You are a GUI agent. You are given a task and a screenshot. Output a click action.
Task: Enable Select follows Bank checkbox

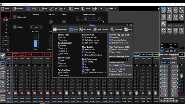(110, 50)
